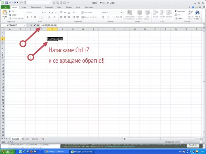The height and width of the screenshot is (154, 206).
Task: Click the Copy icon
Action: tap(10, 15)
